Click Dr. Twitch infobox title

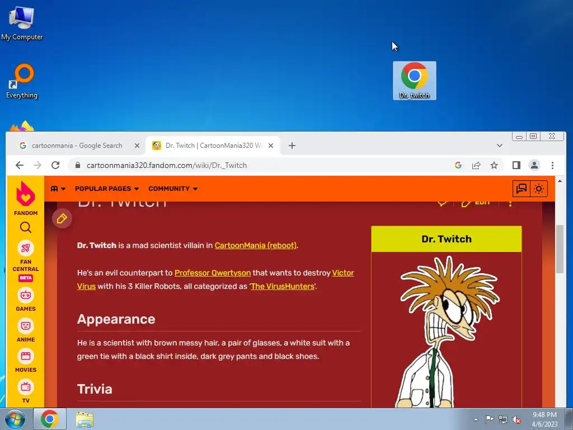pos(447,239)
